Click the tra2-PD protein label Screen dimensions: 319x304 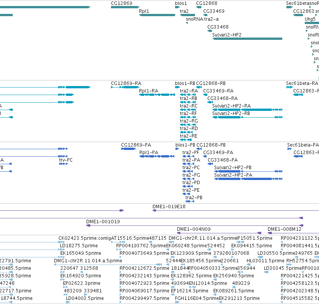(x=191, y=183)
